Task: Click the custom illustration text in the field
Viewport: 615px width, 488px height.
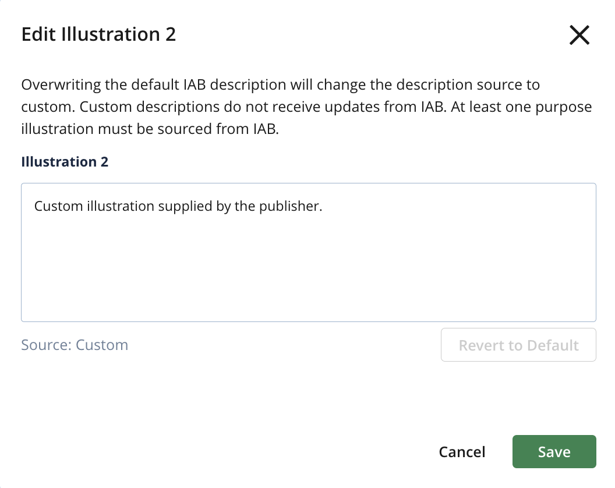Action: pos(178,206)
